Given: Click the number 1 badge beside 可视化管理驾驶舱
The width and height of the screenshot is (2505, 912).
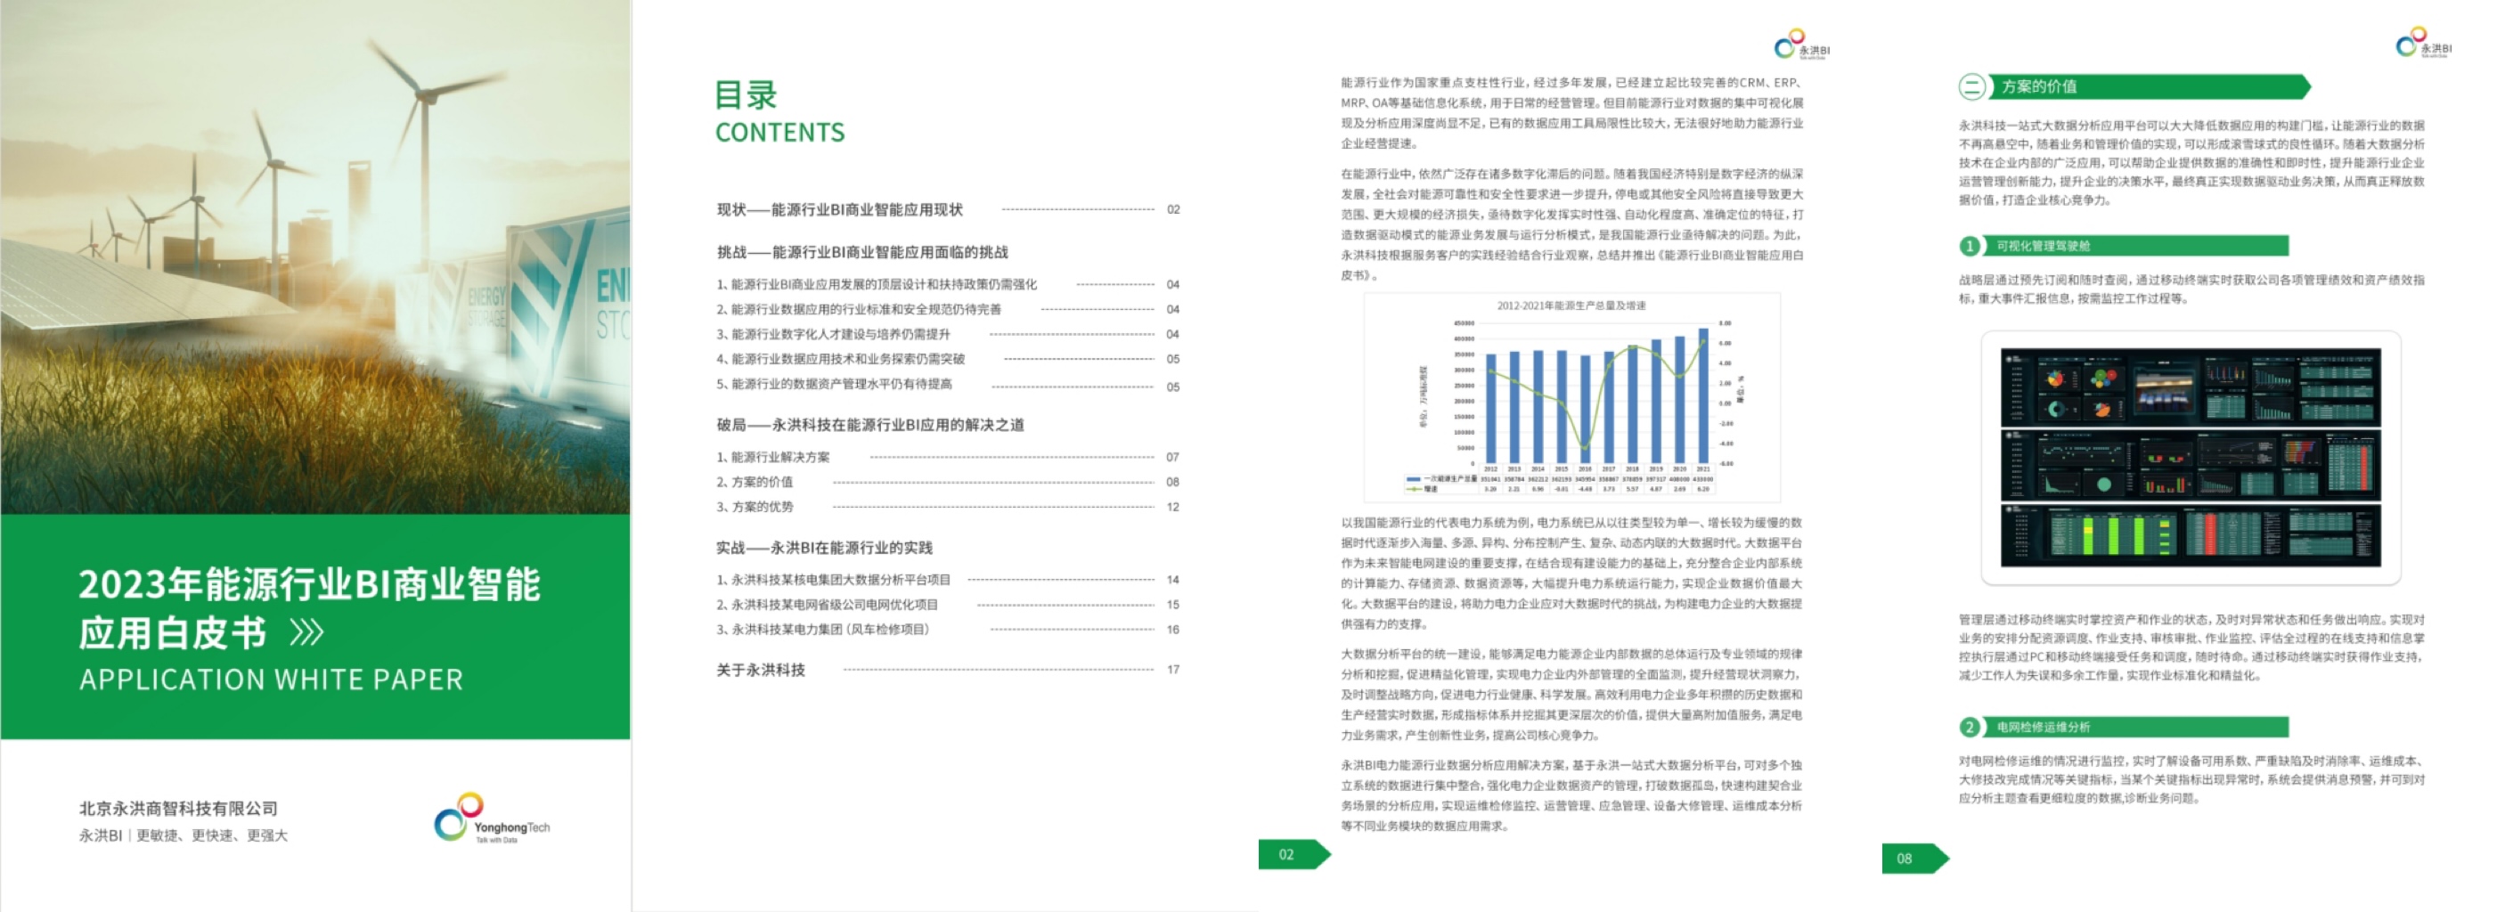Looking at the screenshot, I should [x=1971, y=246].
